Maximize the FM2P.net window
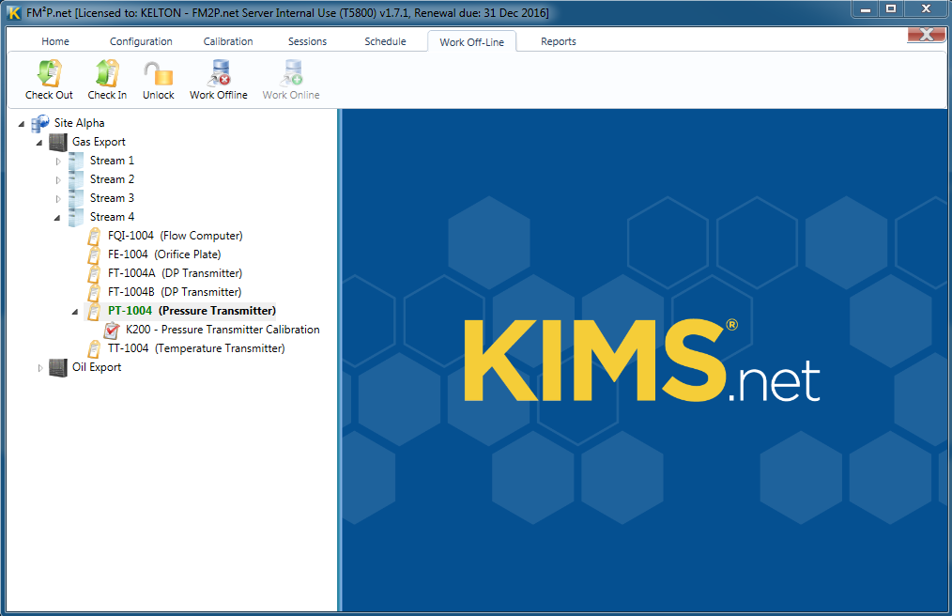 pyautogui.click(x=891, y=9)
